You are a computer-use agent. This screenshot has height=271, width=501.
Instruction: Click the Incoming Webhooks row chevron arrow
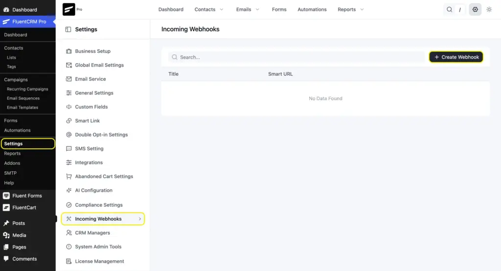(139, 219)
